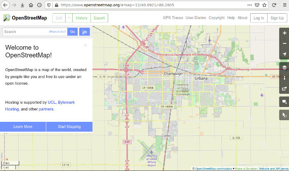
Task: Open the share map icon
Action: (x=284, y=88)
